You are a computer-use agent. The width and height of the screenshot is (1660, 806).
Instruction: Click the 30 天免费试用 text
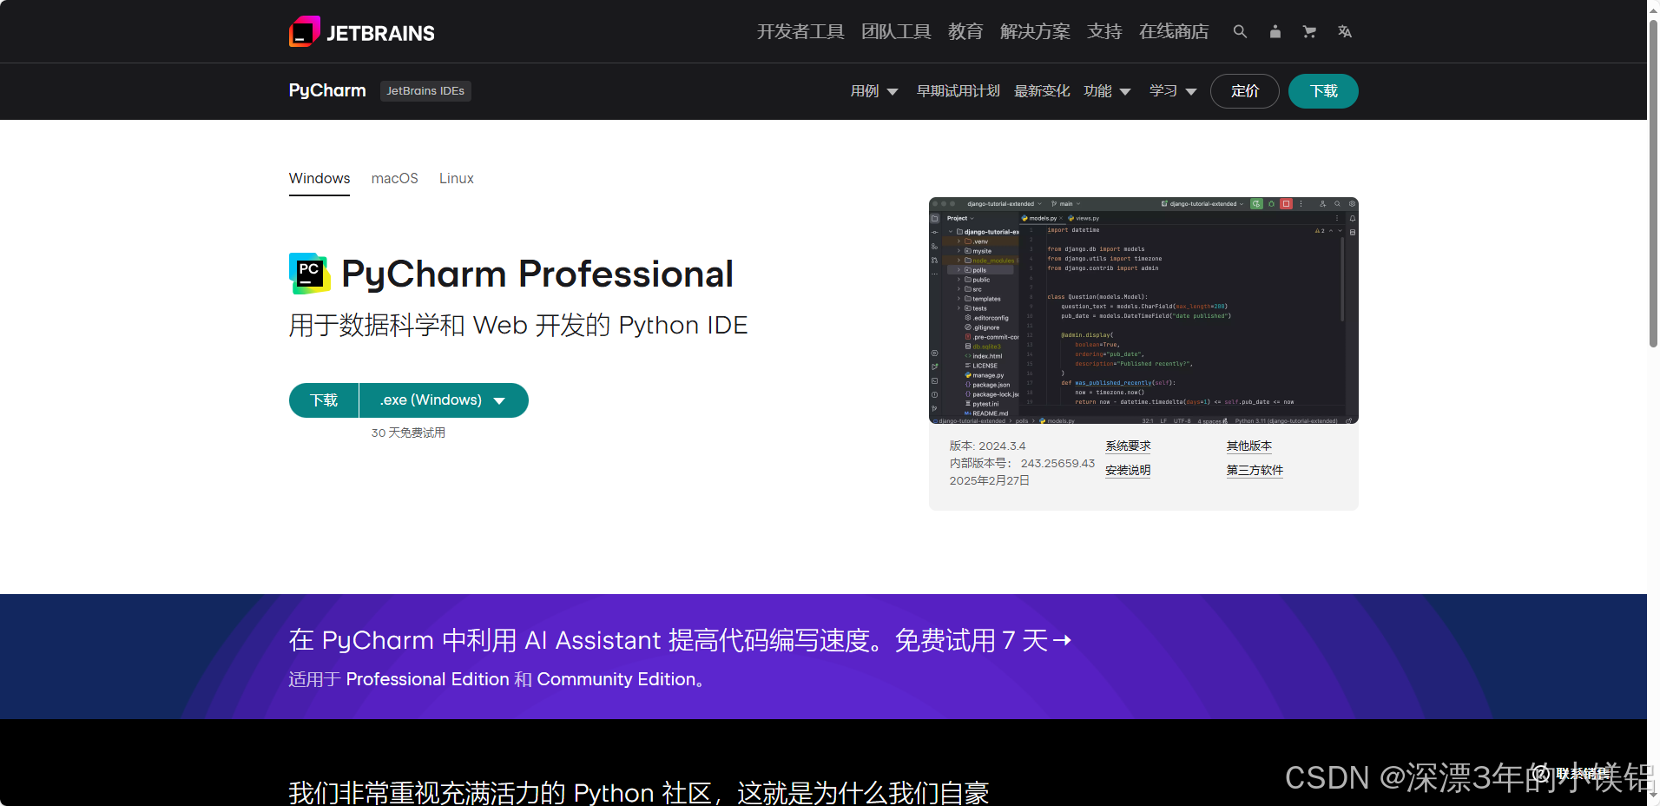coord(408,433)
